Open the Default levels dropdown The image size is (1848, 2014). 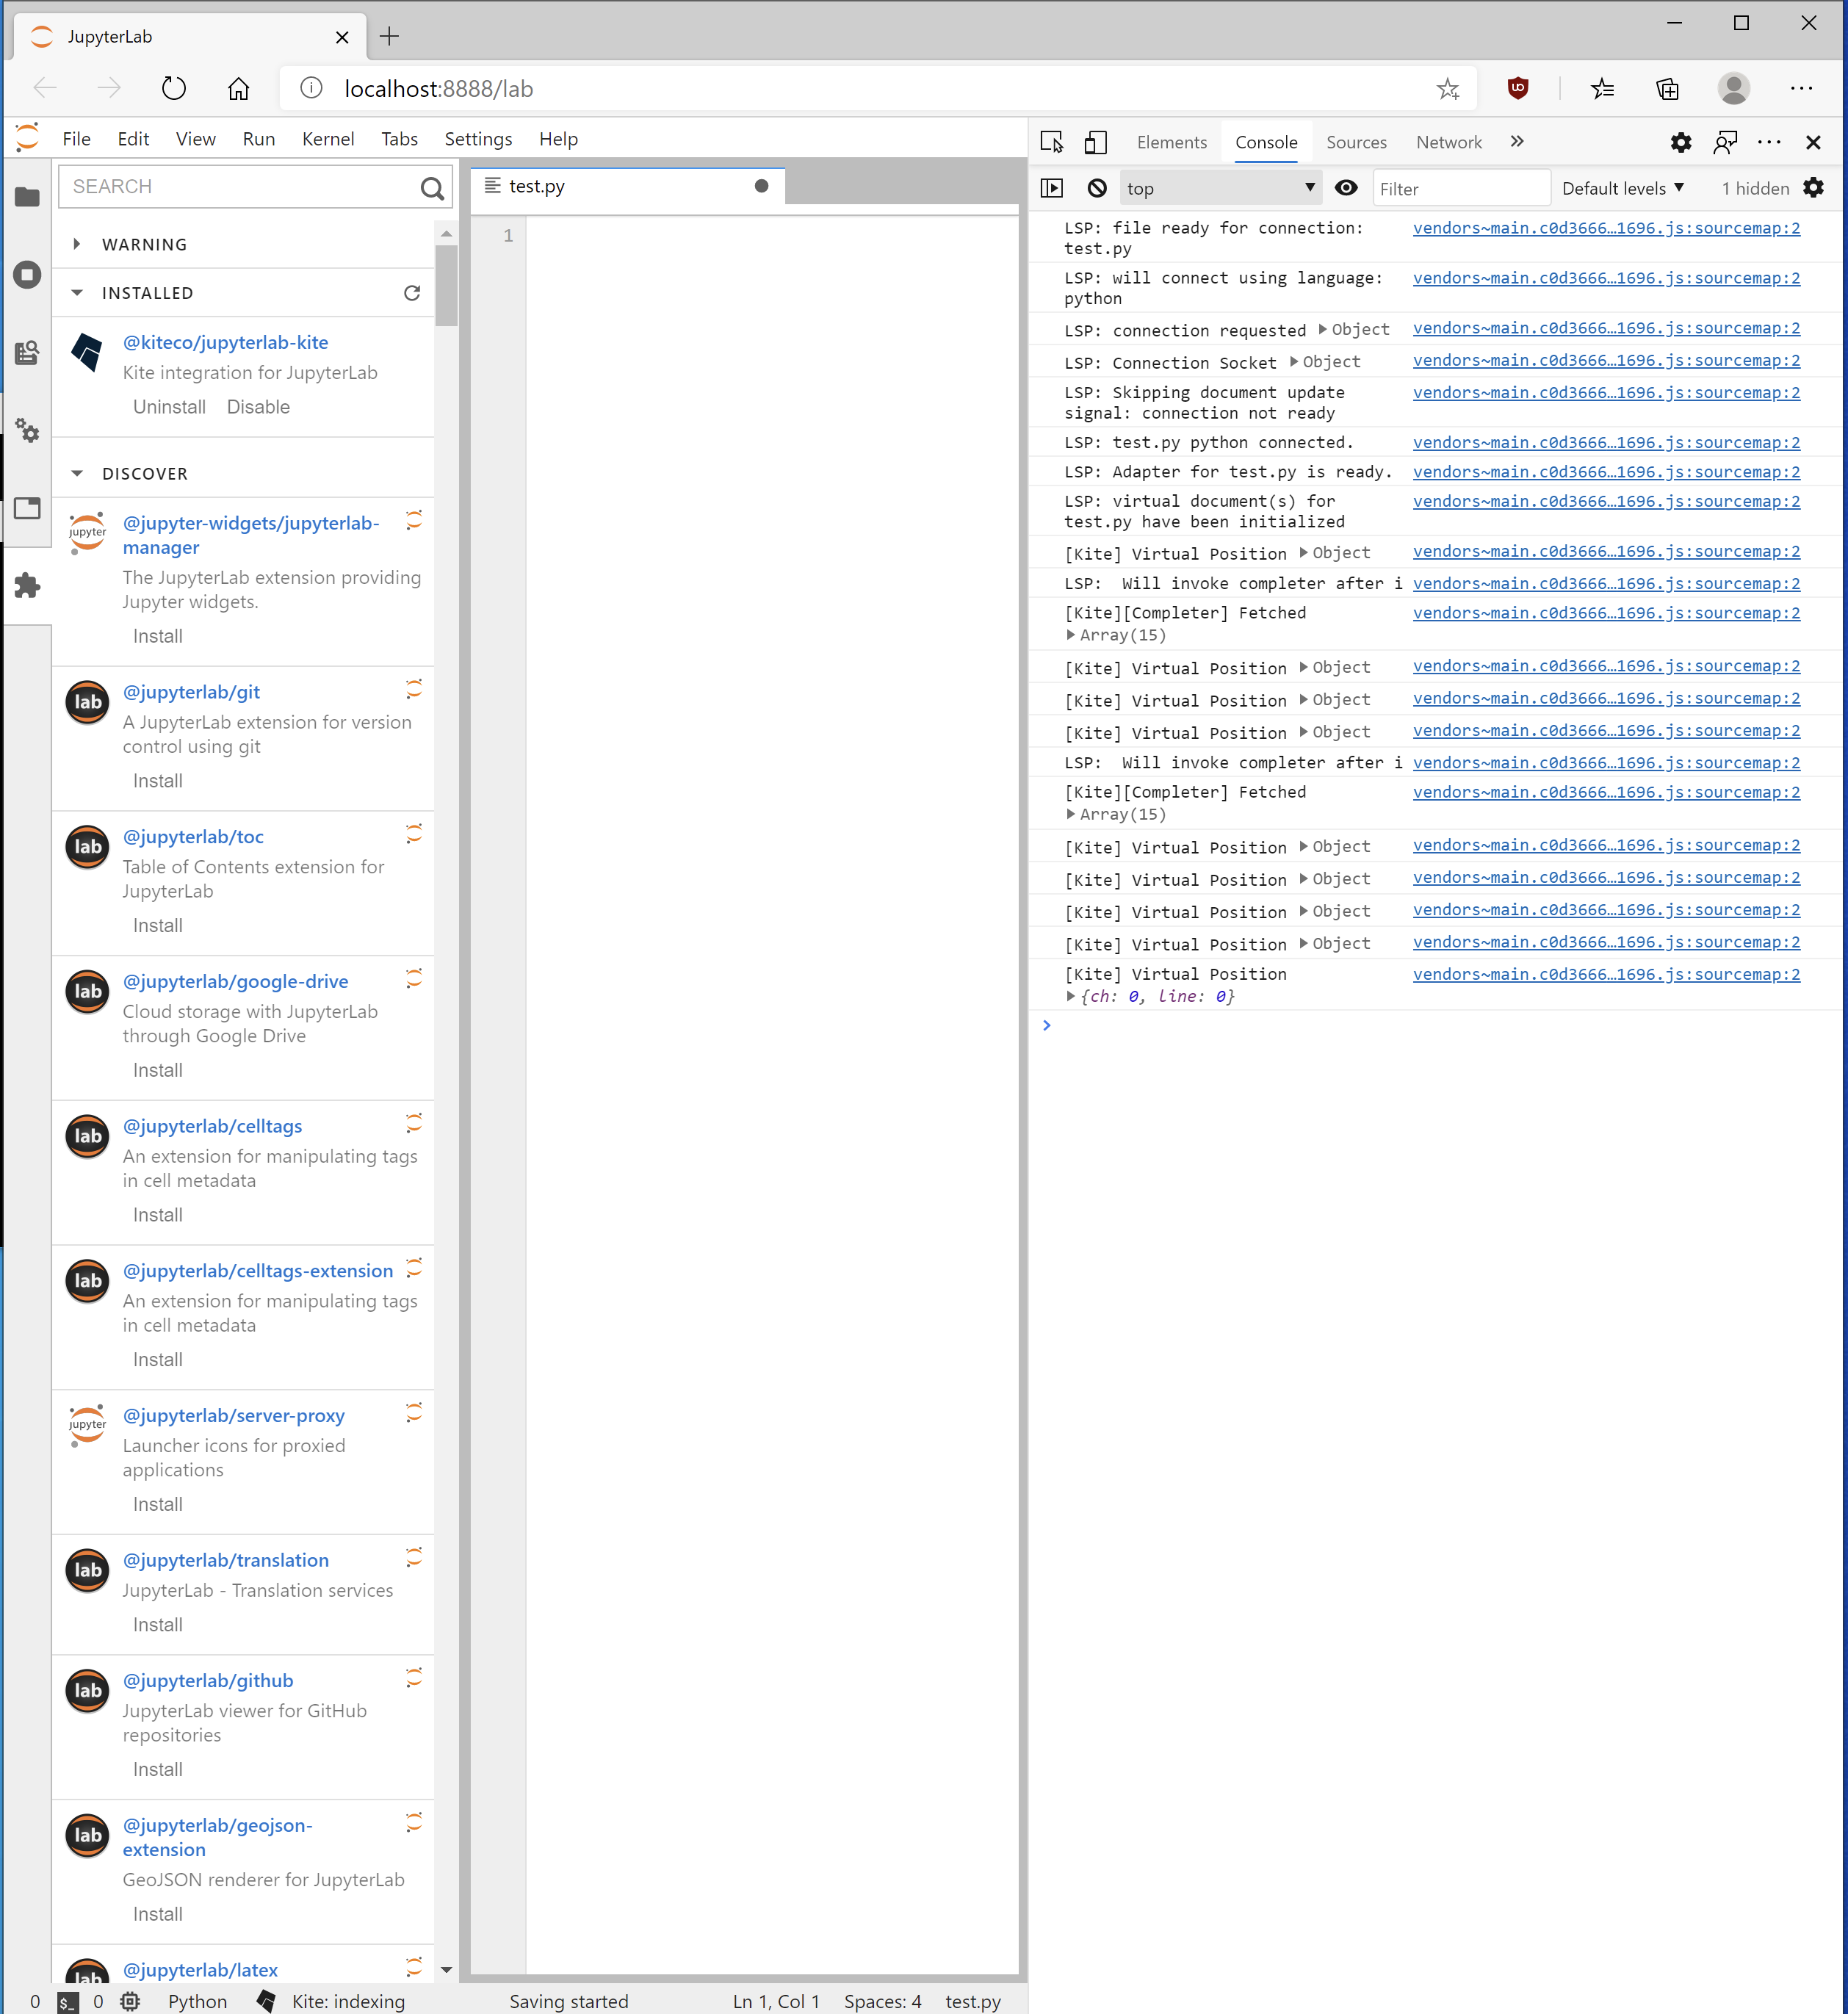tap(1621, 188)
